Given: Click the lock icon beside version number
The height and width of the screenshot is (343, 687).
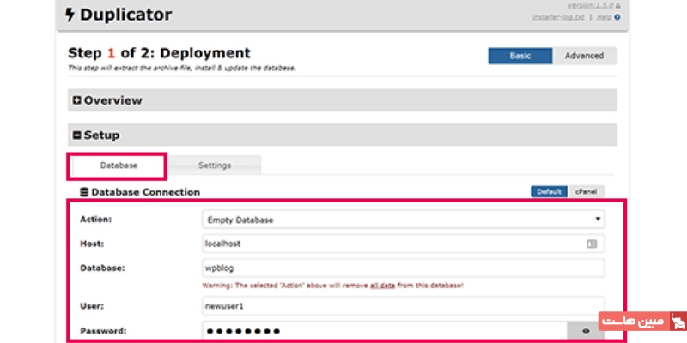Looking at the screenshot, I should (x=617, y=5).
